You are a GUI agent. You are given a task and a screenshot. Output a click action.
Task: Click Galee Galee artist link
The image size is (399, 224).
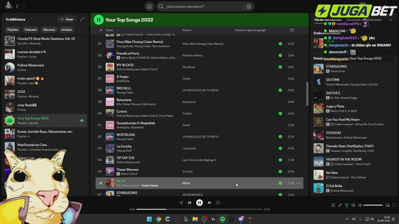pos(150,185)
